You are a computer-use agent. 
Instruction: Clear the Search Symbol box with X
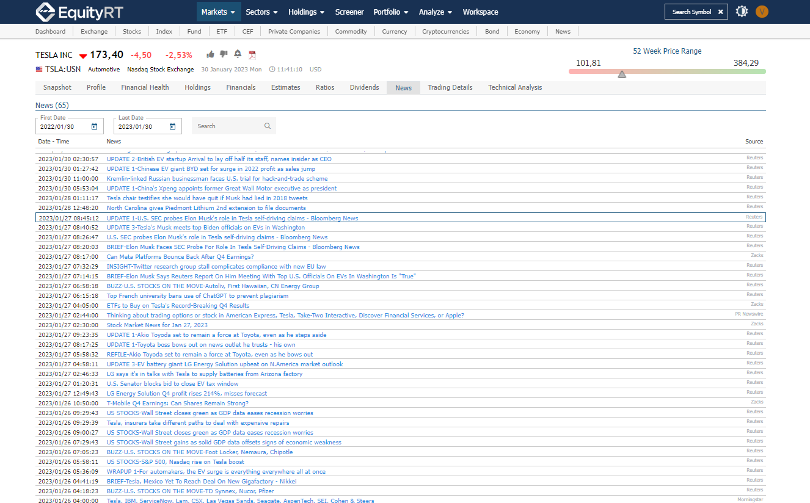(x=721, y=12)
